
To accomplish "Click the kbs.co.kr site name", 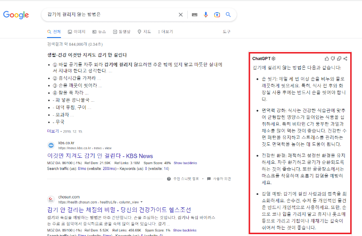I will point(66,143).
